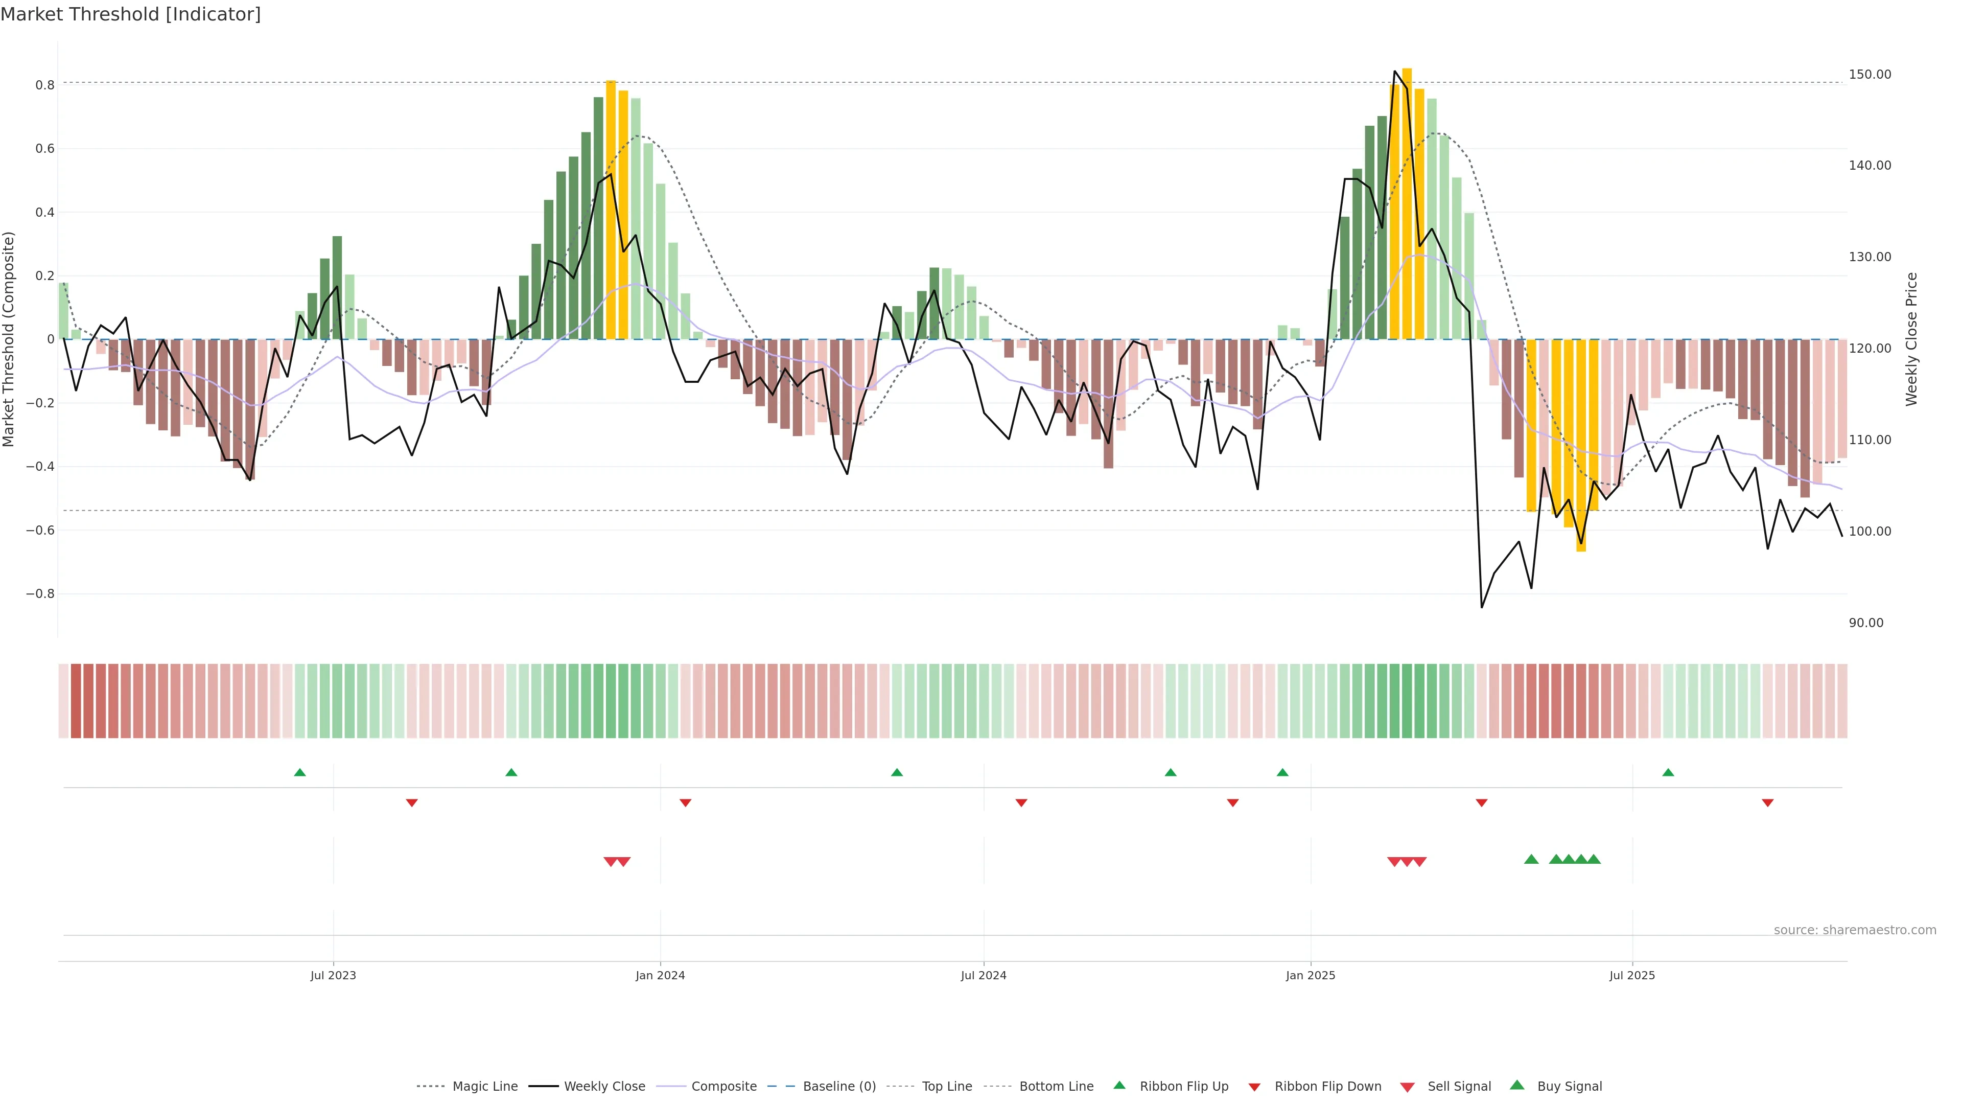1962x1104 pixels.
Task: Click the Jul 2025 x-axis label
Action: (1632, 975)
